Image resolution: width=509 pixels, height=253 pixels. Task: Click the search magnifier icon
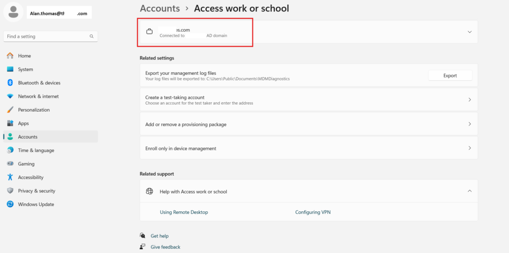pos(91,36)
